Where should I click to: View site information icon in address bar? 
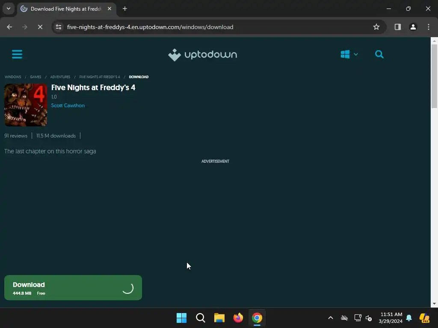click(x=59, y=27)
